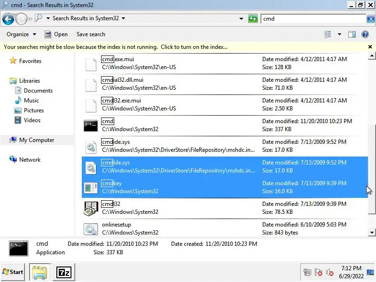
Task: Select My Computer in navigation pane
Action: 37,140
